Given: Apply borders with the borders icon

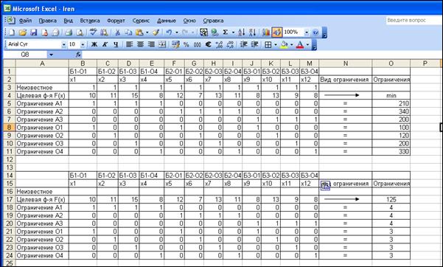Looking at the screenshot, I should click(268, 44).
